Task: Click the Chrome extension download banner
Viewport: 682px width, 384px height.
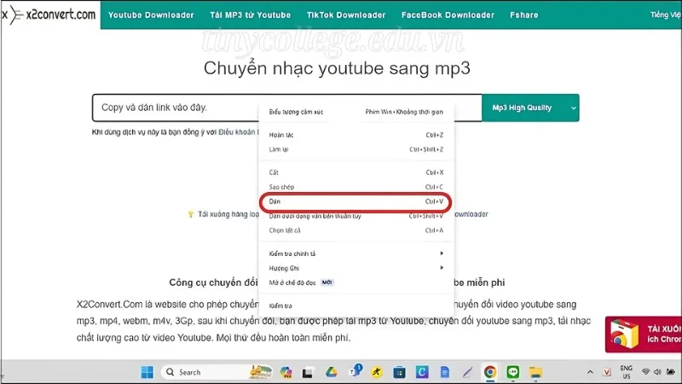Action: (644, 335)
